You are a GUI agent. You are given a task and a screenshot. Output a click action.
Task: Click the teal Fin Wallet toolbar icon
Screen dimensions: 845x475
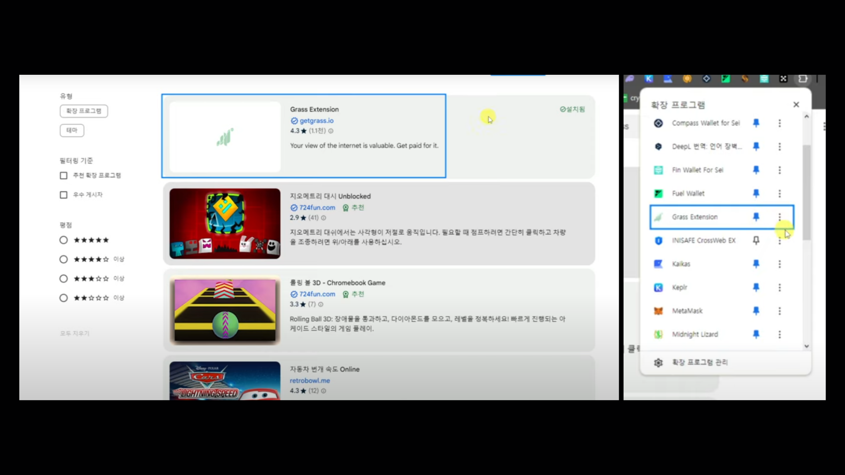[764, 79]
